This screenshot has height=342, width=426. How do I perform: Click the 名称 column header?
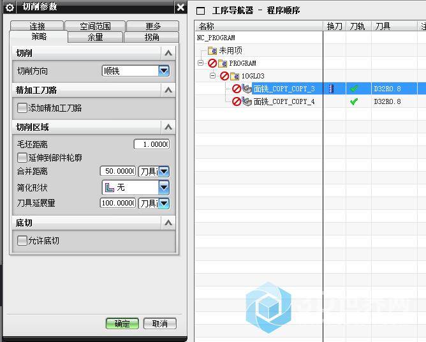259,26
